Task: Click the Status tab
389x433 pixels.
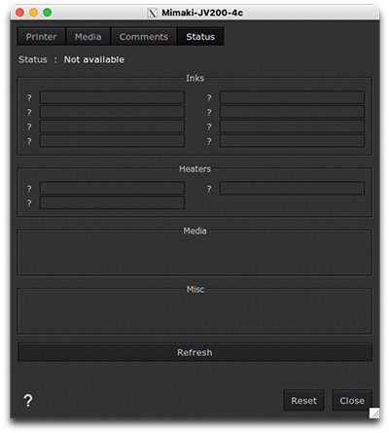Action: [x=200, y=37]
